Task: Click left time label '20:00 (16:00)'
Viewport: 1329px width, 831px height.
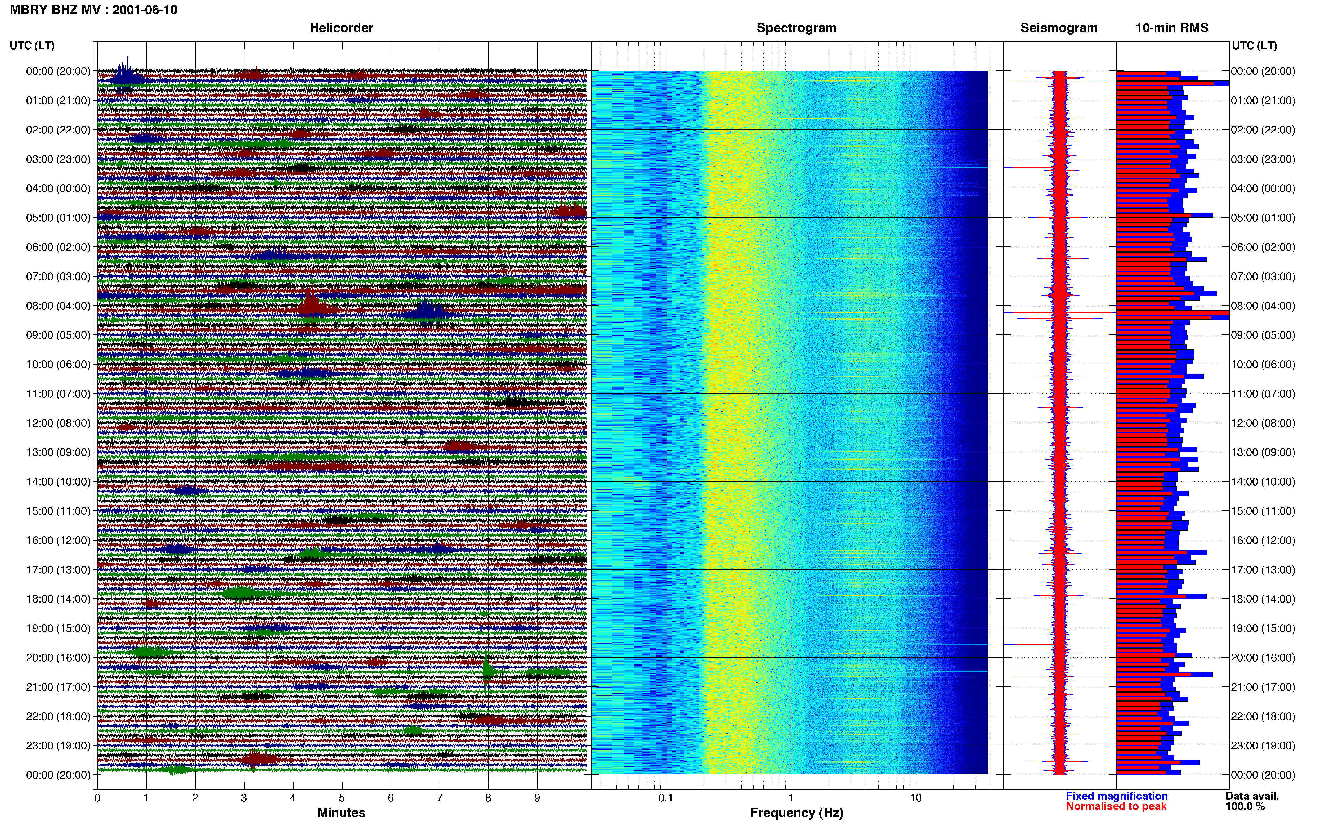Action: 58,658
